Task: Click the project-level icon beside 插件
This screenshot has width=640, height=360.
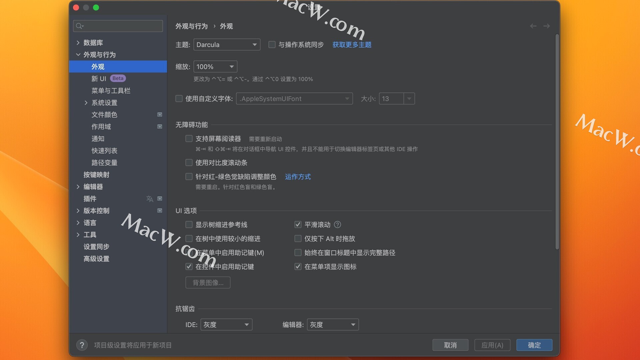Action: [x=160, y=199]
